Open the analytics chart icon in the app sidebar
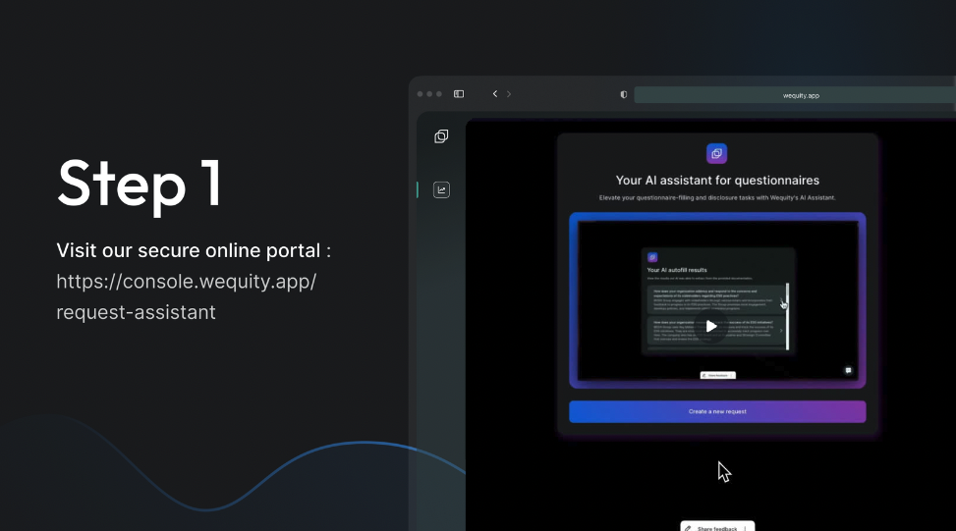The height and width of the screenshot is (531, 956). click(441, 190)
